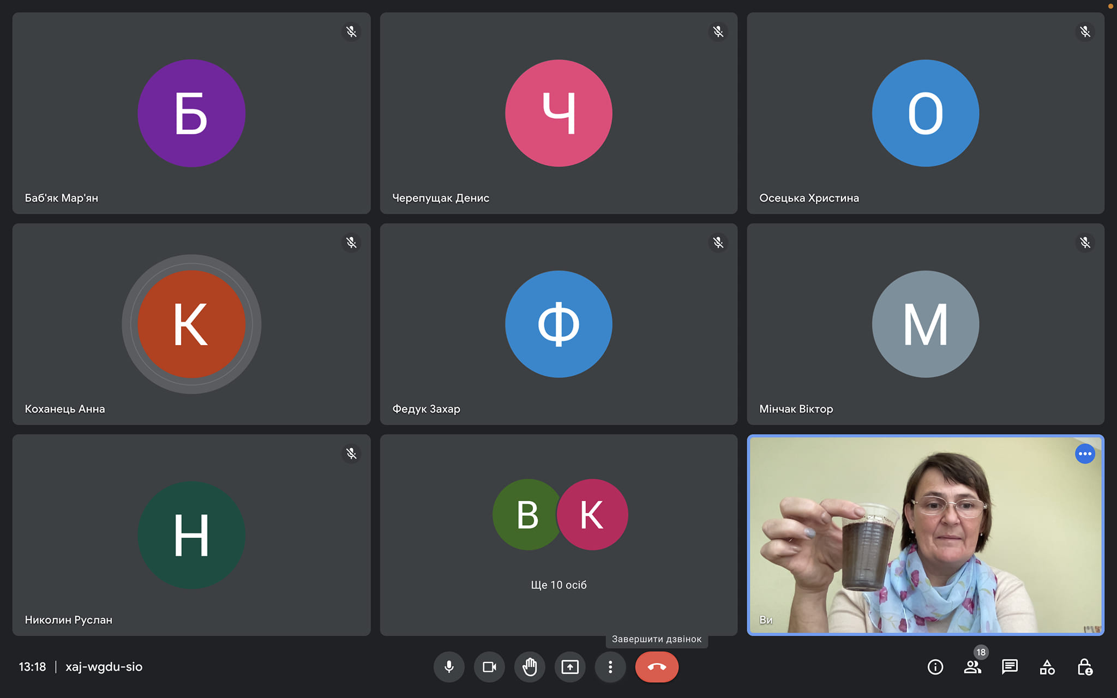Click muted mic icon on Баб'як Мар'ян tile
Screen dimensions: 1117x698
(351, 32)
